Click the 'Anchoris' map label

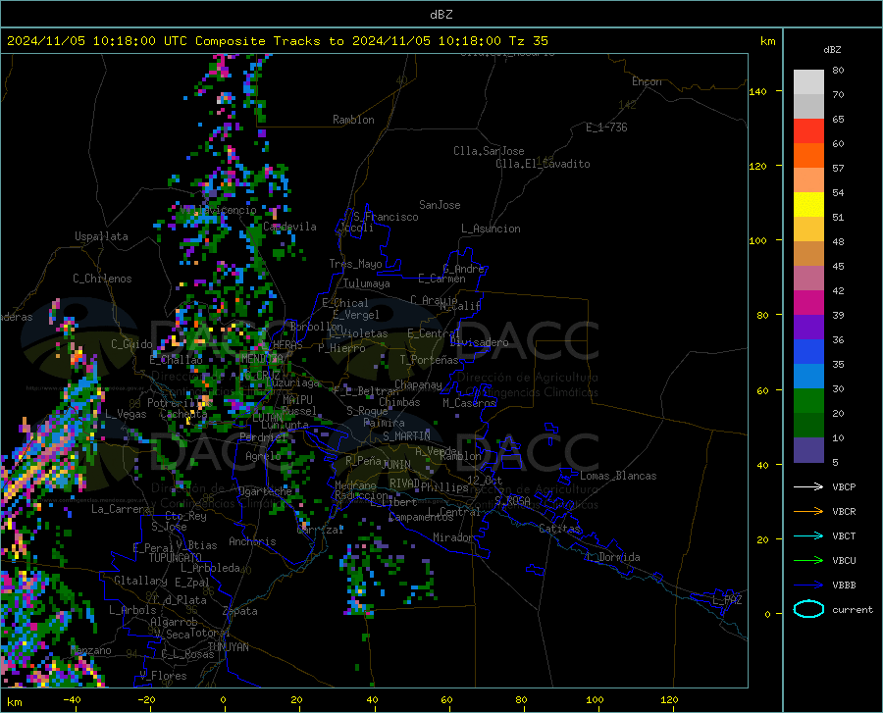point(252,541)
